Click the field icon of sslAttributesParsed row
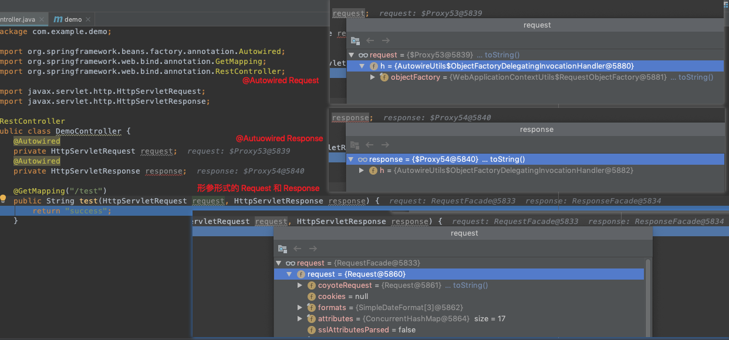 coord(312,330)
